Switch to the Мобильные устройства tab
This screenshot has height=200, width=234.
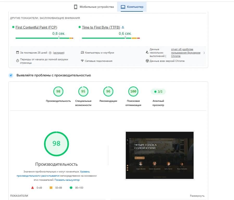(x=94, y=7)
